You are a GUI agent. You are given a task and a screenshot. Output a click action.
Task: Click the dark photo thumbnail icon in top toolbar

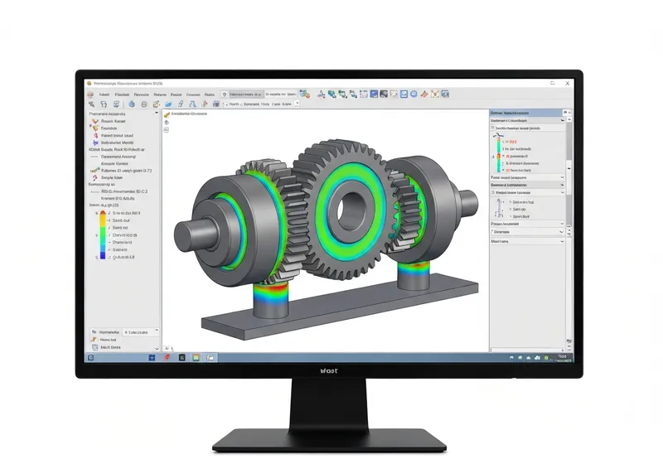[384, 94]
